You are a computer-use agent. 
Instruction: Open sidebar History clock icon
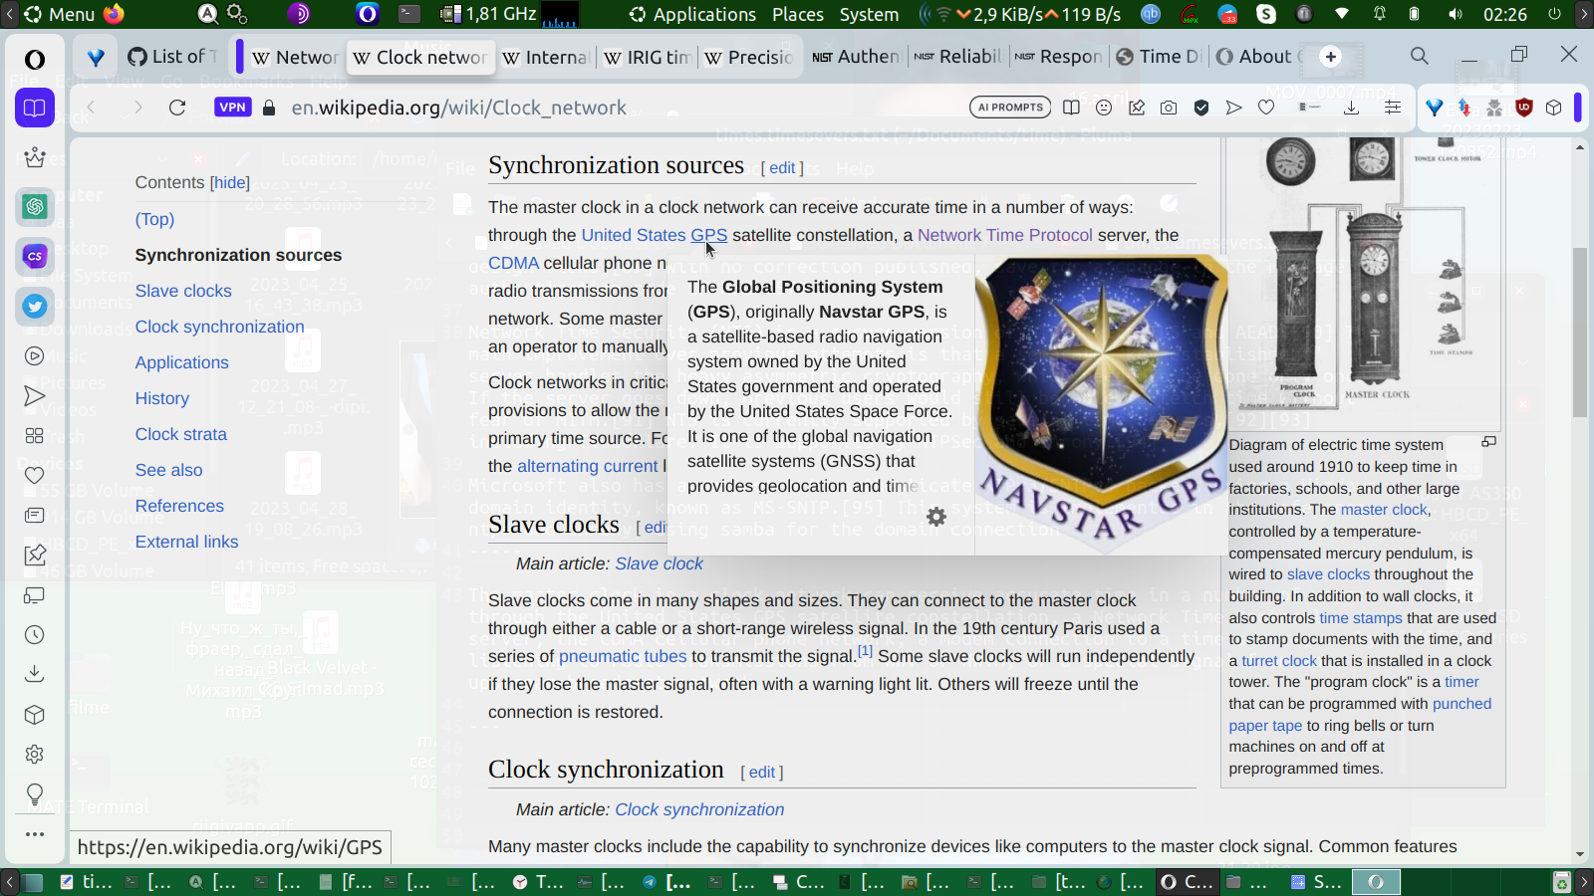(x=35, y=635)
